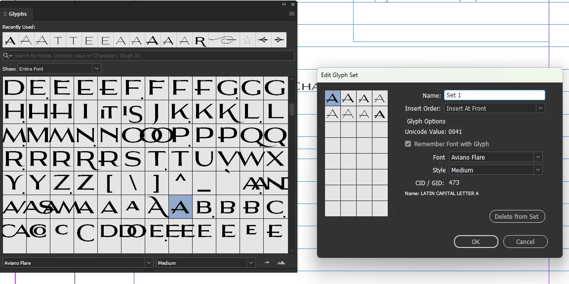Select the left bracket [ glyph

[109, 183]
